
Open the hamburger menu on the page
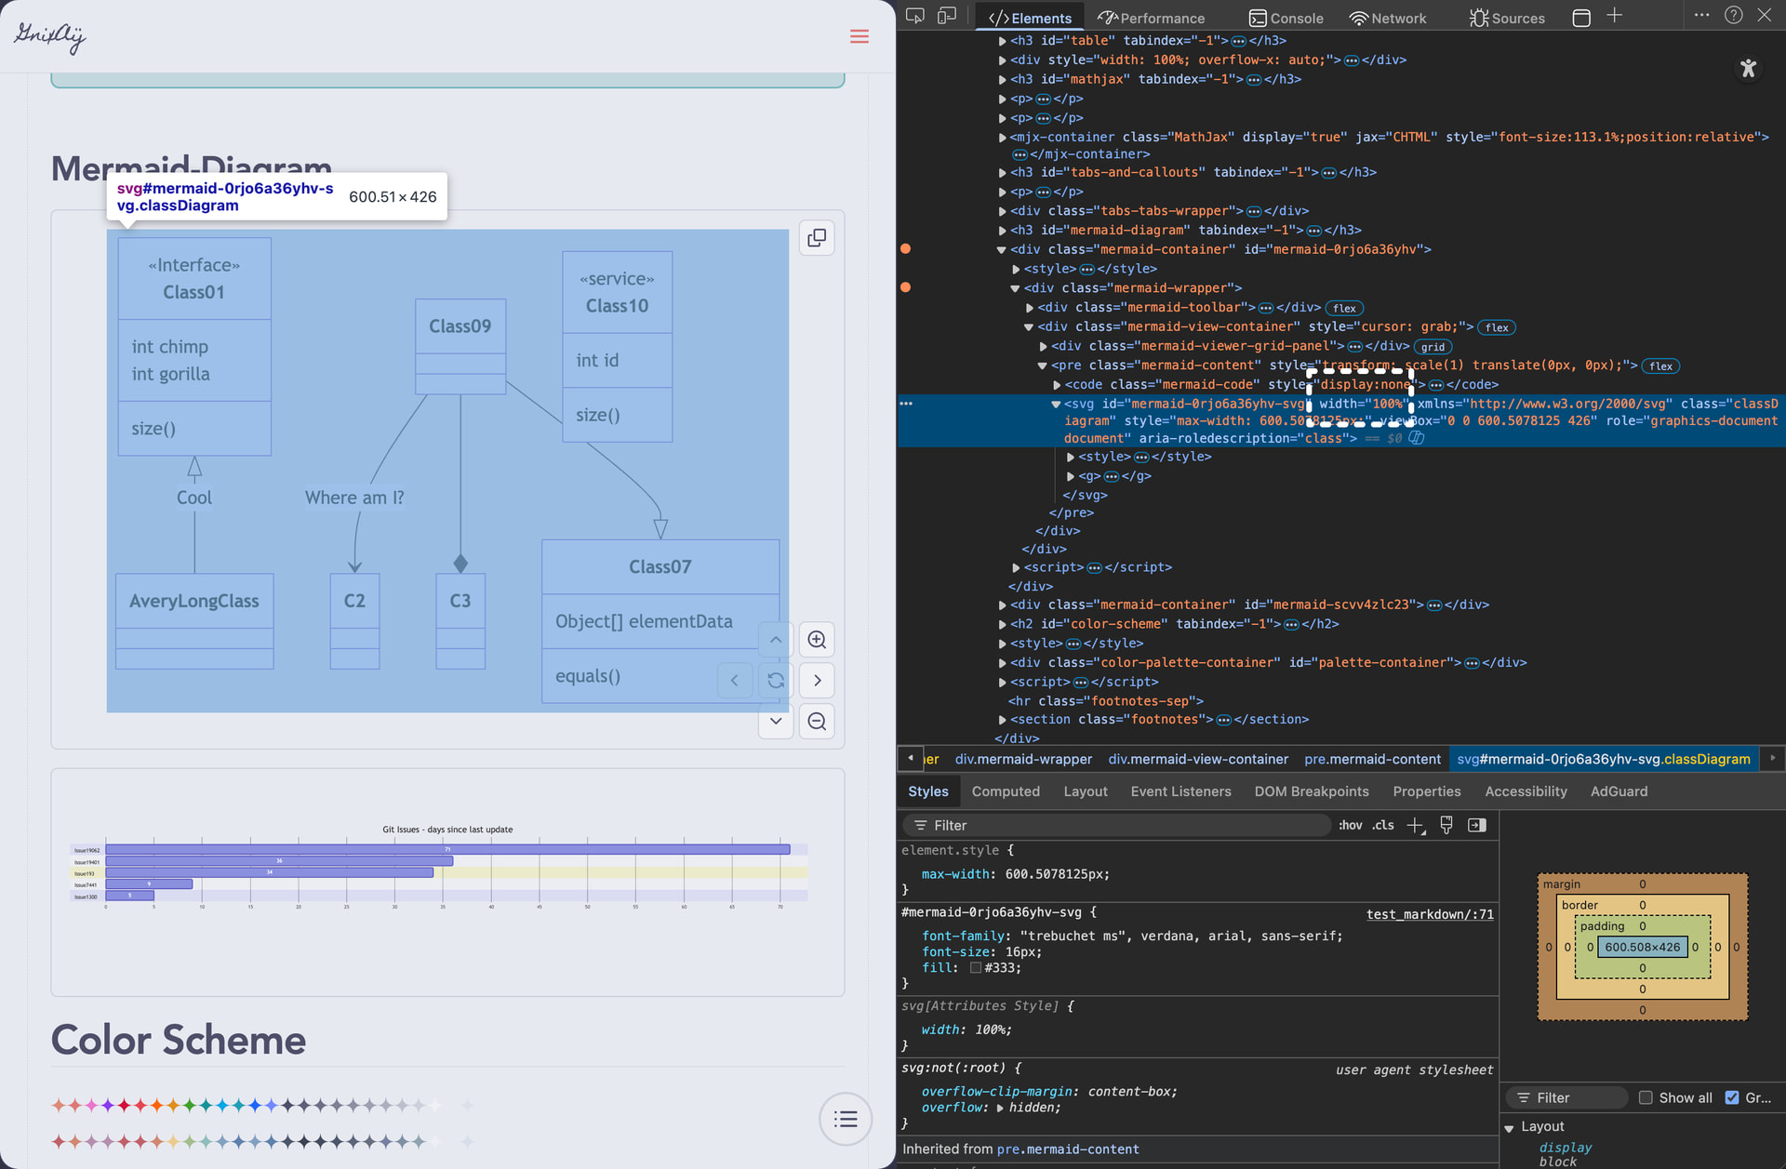click(x=860, y=36)
